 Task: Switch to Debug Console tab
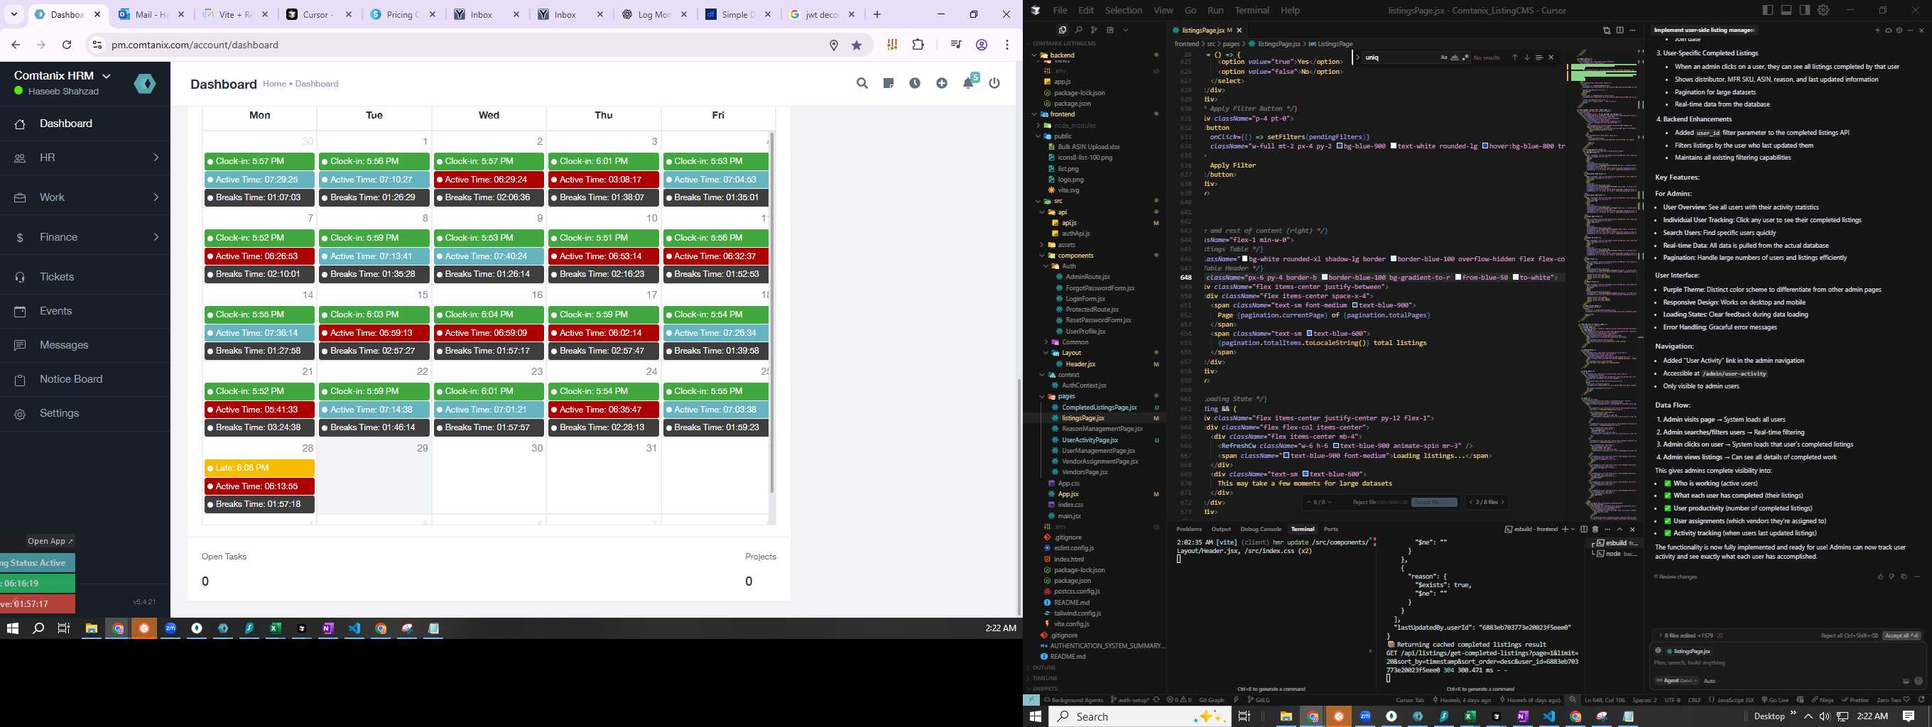pos(1261,529)
